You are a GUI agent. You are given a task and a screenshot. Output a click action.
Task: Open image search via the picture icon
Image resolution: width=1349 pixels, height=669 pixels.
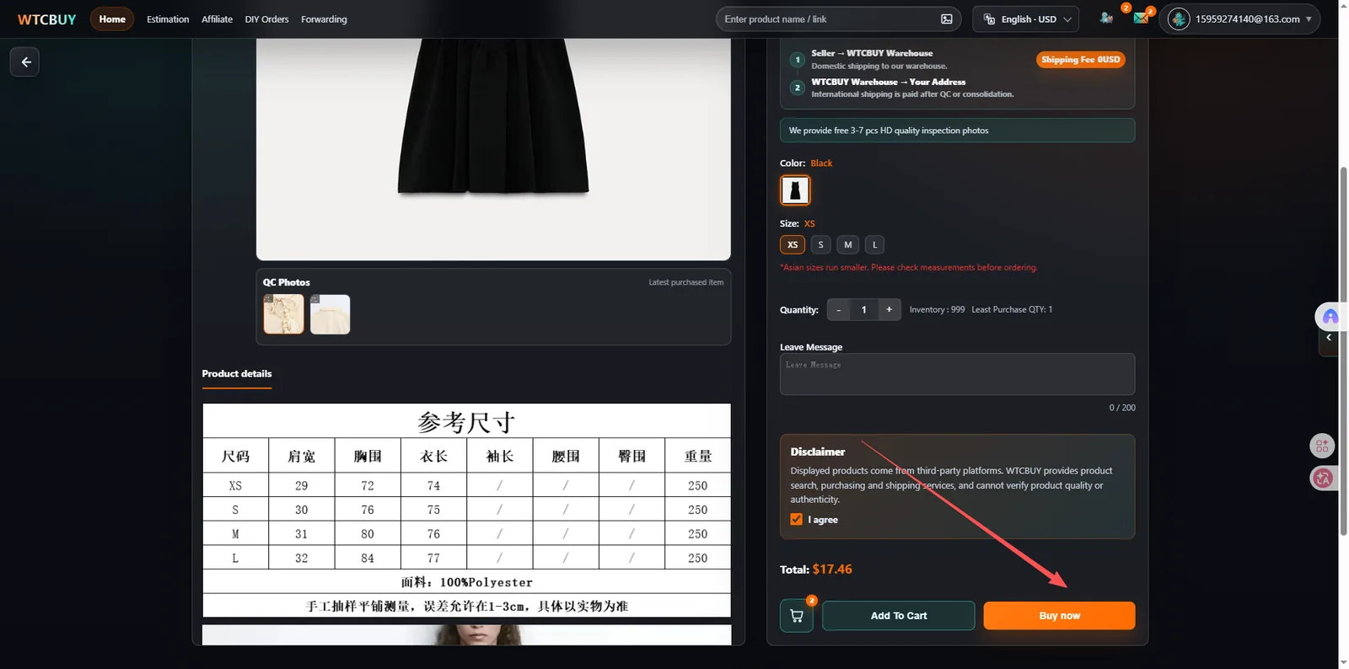(947, 19)
